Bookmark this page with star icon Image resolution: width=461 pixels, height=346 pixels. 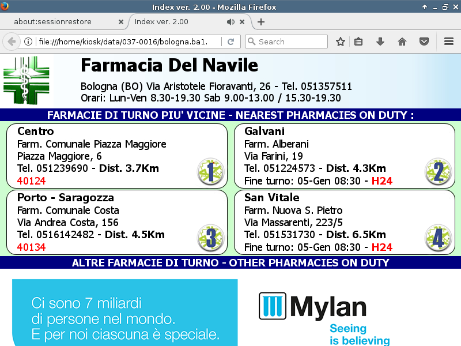(341, 42)
